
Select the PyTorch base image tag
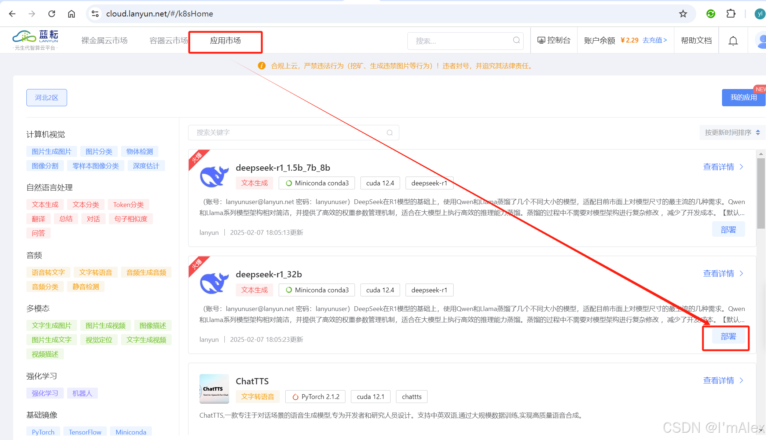click(x=43, y=432)
